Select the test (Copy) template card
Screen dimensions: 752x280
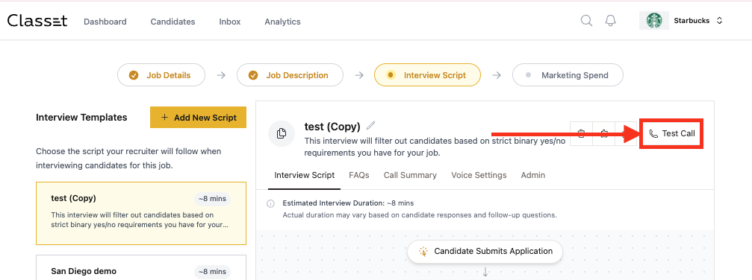point(141,213)
